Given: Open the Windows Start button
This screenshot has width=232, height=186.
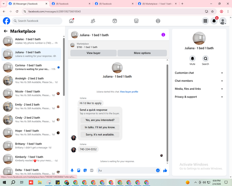Looking at the screenshot, I should click(4, 182).
